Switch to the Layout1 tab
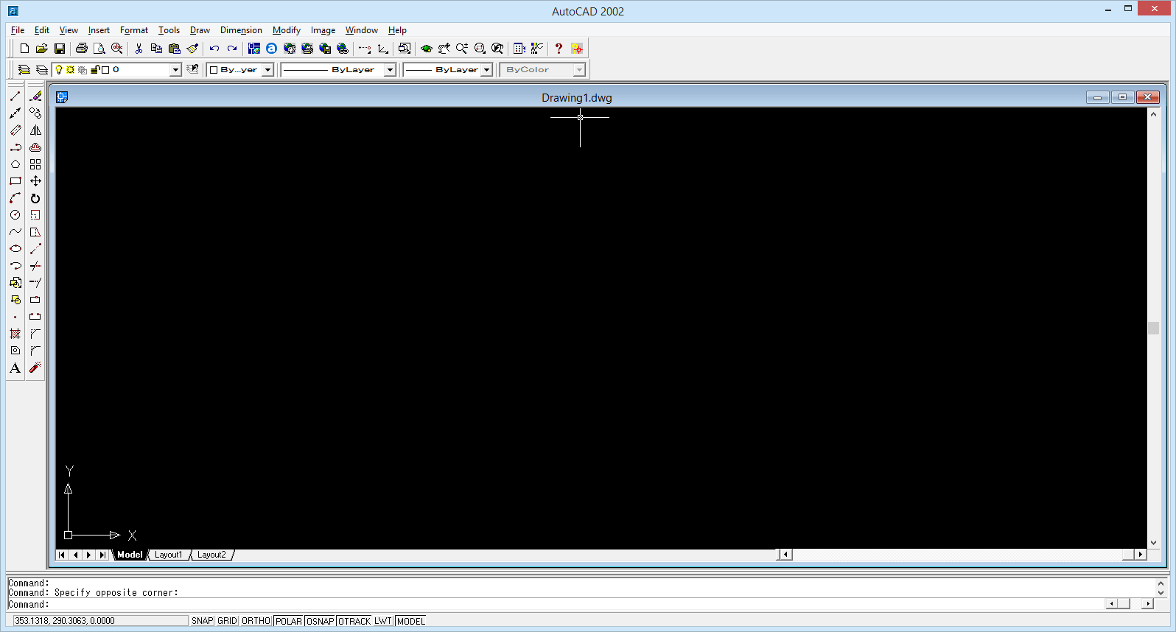Image resolution: width=1176 pixels, height=632 pixels. pyautogui.click(x=169, y=555)
